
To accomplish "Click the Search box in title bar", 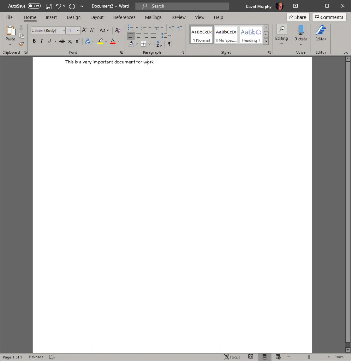I will click(182, 6).
